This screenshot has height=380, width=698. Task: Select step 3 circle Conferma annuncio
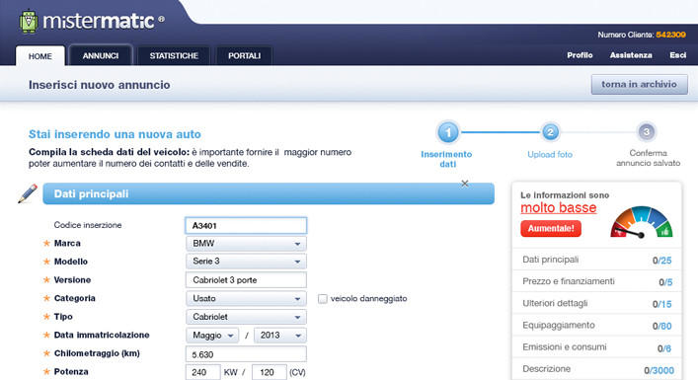(647, 131)
